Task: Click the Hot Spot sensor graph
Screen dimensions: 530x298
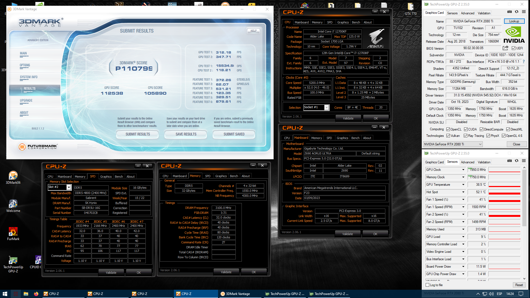Action: [505, 192]
